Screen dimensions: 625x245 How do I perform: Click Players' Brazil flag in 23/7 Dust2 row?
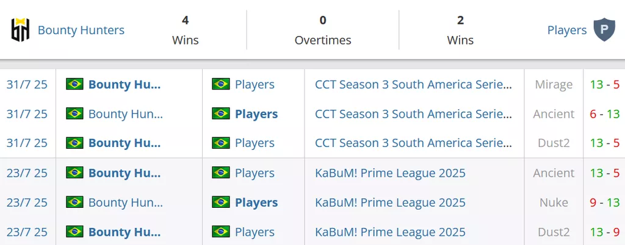pos(221,232)
